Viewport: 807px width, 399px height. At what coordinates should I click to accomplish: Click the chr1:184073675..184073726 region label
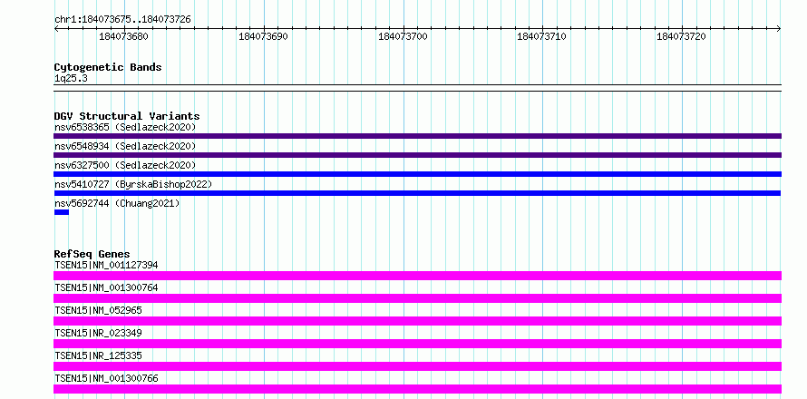(x=122, y=19)
